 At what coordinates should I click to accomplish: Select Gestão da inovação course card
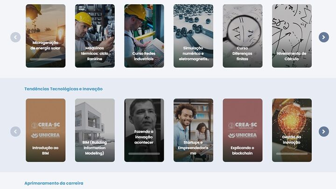(x=292, y=130)
